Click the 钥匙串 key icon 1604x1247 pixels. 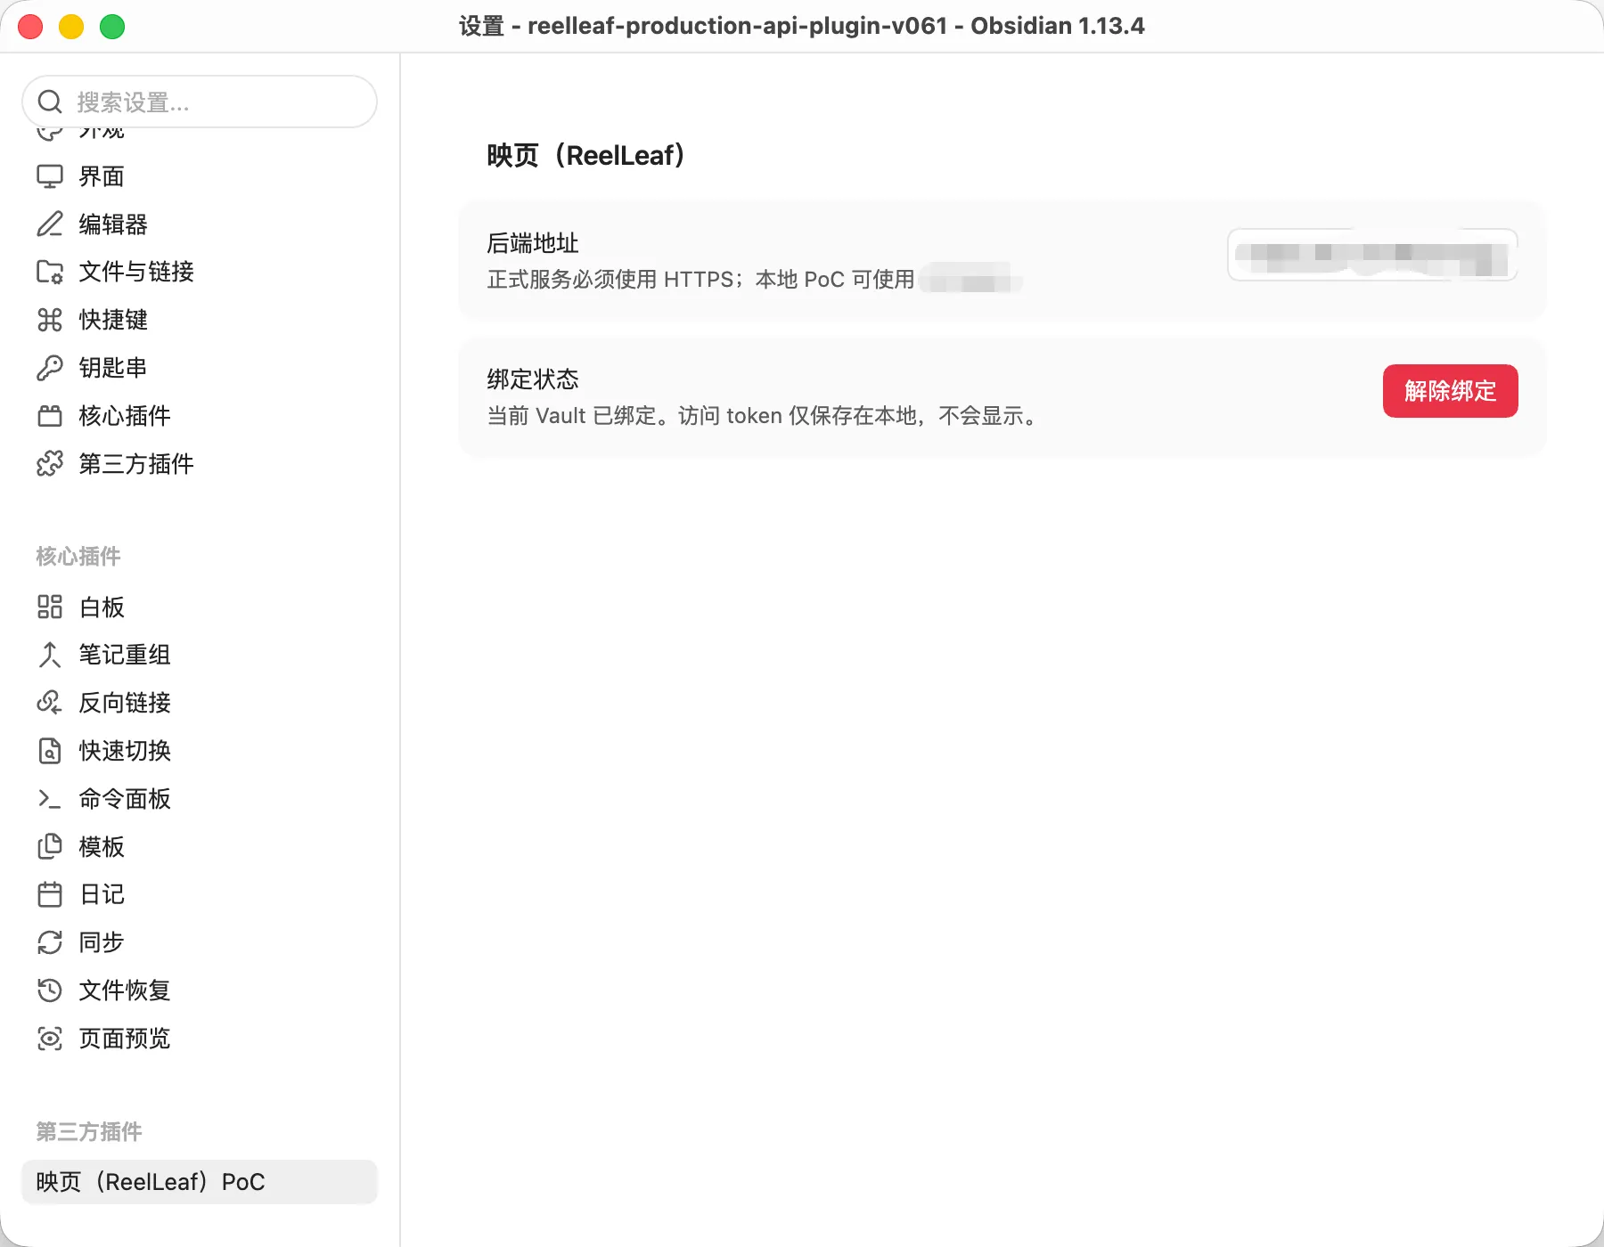click(x=50, y=368)
